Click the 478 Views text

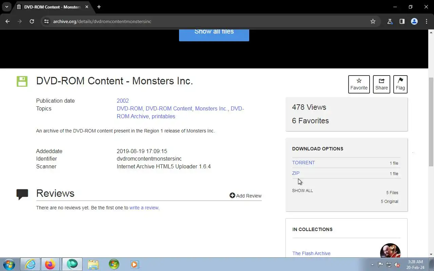(309, 107)
